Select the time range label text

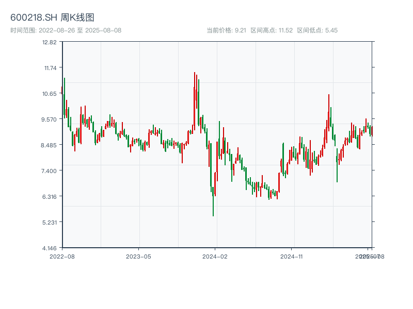[x=66, y=30]
